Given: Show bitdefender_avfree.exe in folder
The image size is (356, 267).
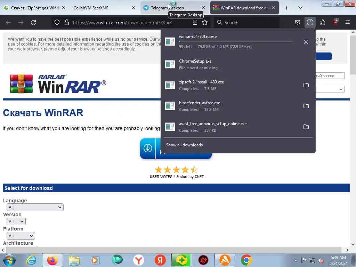Looking at the screenshot, I should click(306, 106).
